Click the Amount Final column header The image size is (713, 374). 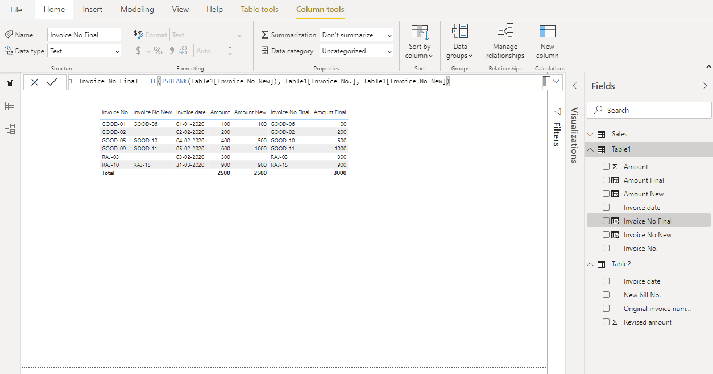[x=330, y=112]
